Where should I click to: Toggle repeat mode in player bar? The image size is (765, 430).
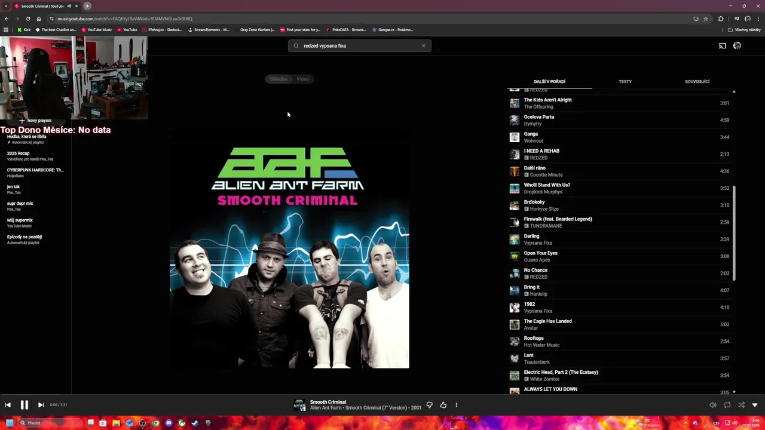[727, 405]
